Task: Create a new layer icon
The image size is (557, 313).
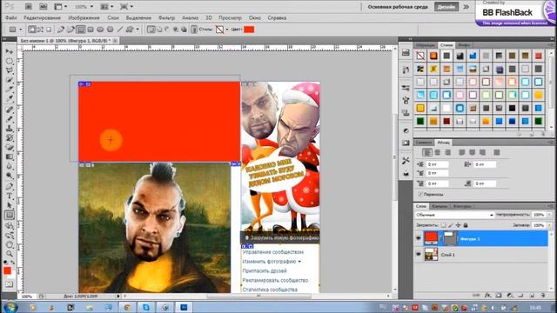Action: click(x=532, y=296)
